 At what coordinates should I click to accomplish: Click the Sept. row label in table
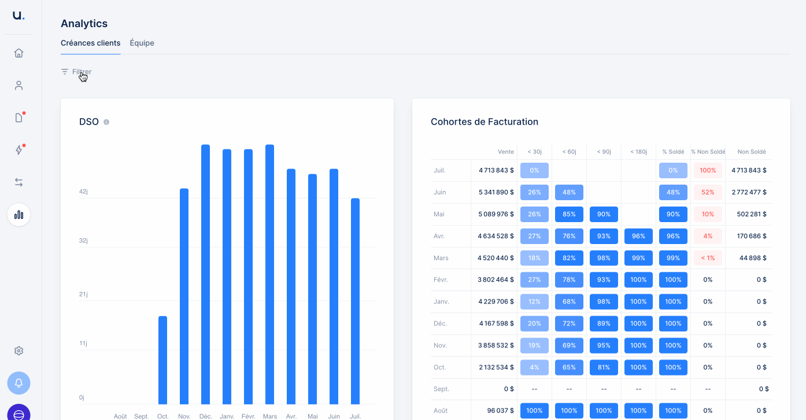click(x=441, y=389)
